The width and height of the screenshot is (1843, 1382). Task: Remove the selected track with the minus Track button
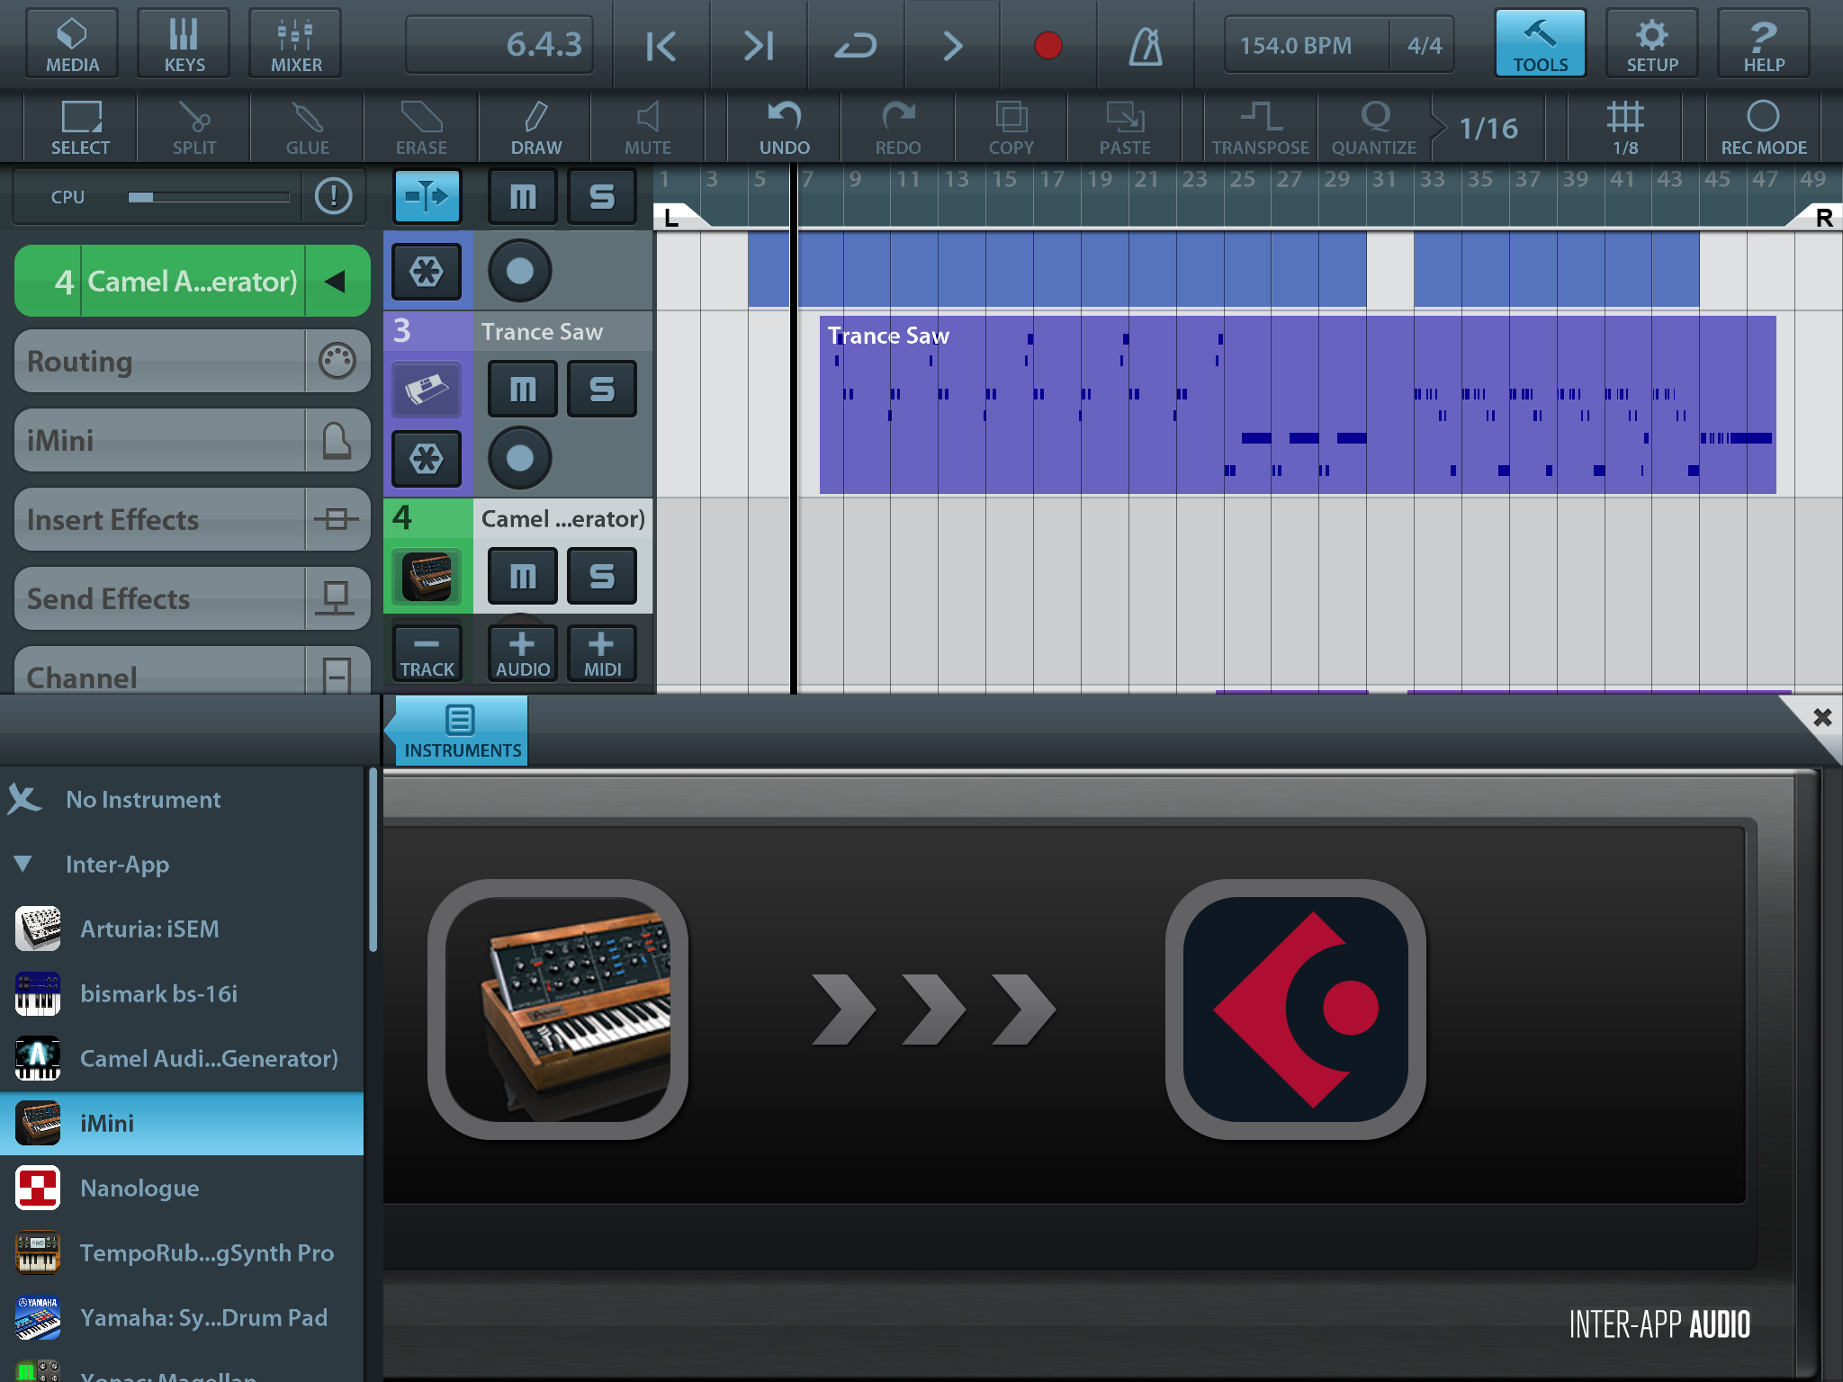(x=427, y=653)
